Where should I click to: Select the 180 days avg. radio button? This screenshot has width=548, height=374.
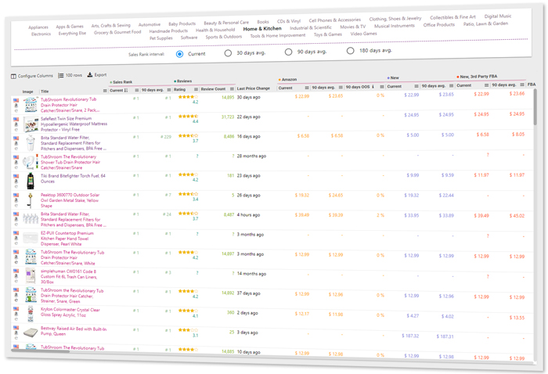pos(350,51)
